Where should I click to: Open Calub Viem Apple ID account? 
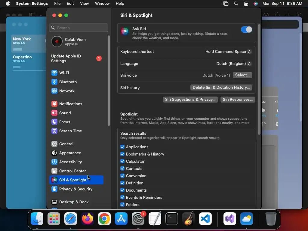(x=76, y=42)
